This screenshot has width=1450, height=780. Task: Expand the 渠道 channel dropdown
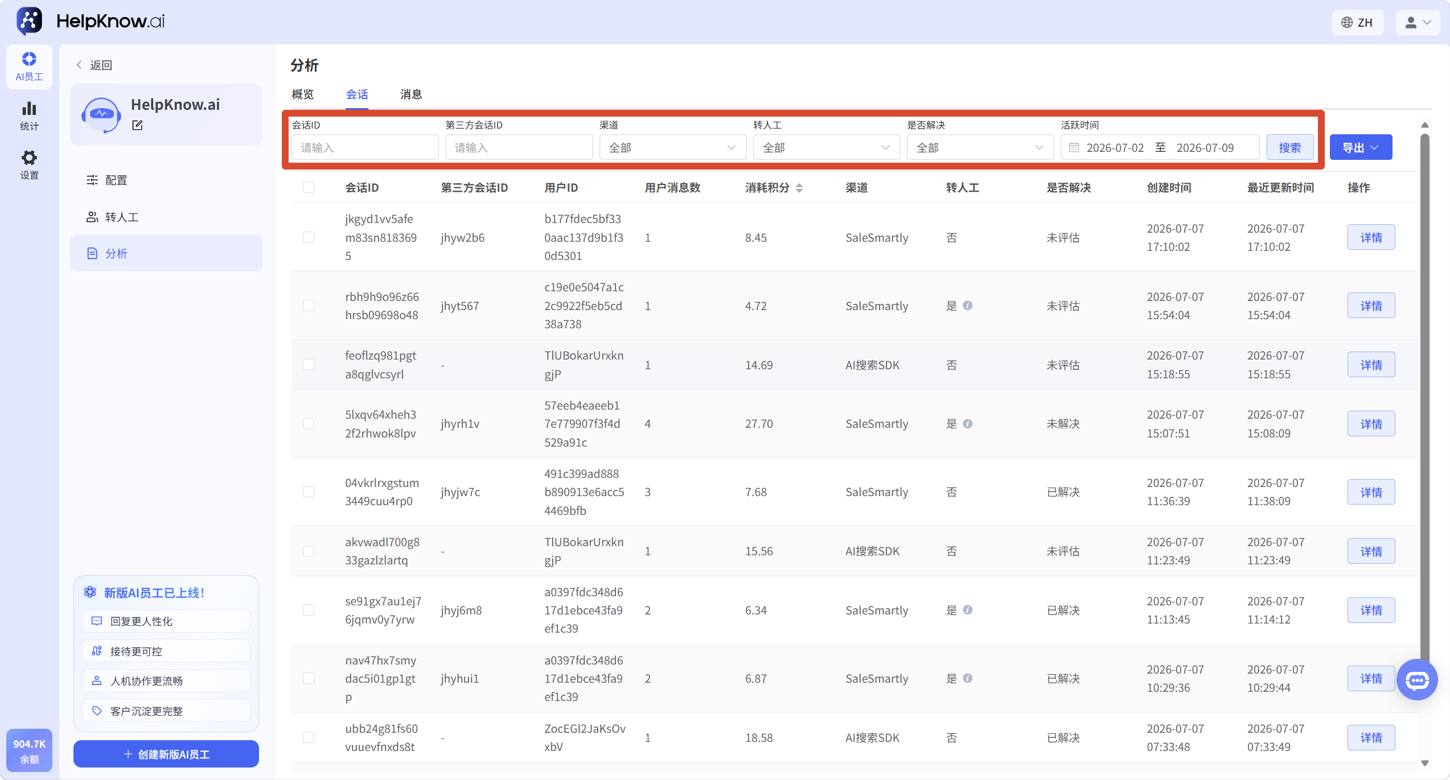pyautogui.click(x=672, y=147)
